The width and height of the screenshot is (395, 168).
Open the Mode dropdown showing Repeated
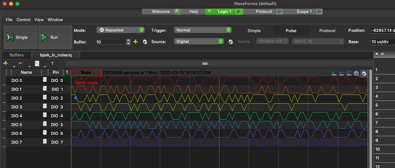pyautogui.click(x=120, y=30)
